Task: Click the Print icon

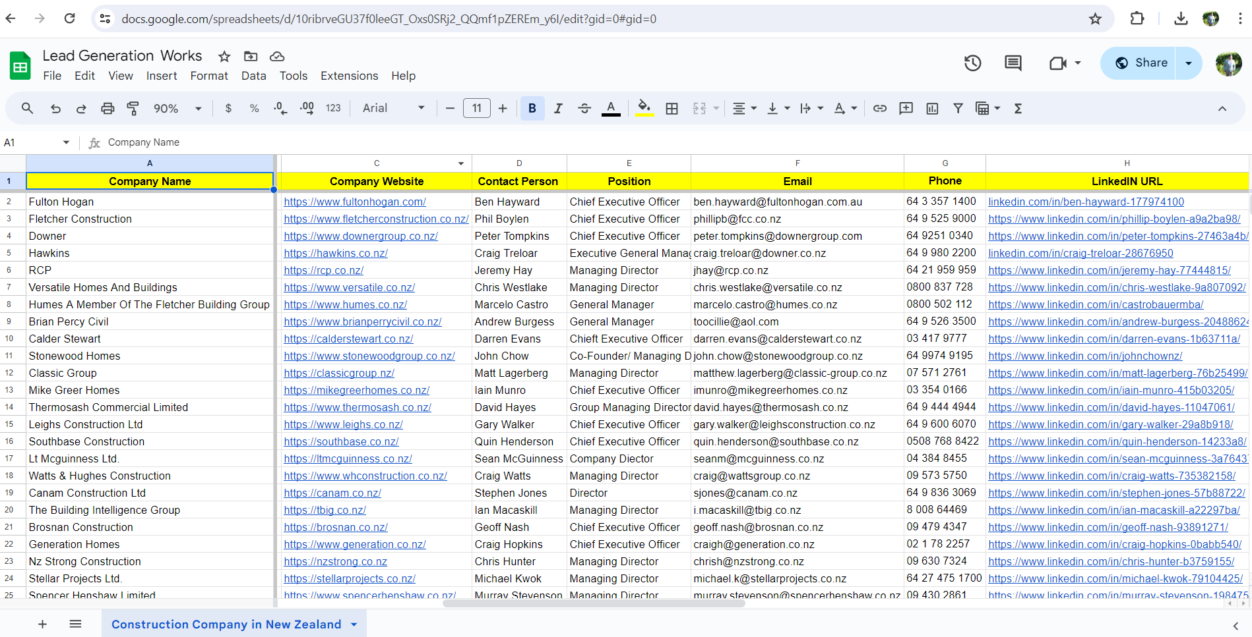Action: [x=108, y=109]
